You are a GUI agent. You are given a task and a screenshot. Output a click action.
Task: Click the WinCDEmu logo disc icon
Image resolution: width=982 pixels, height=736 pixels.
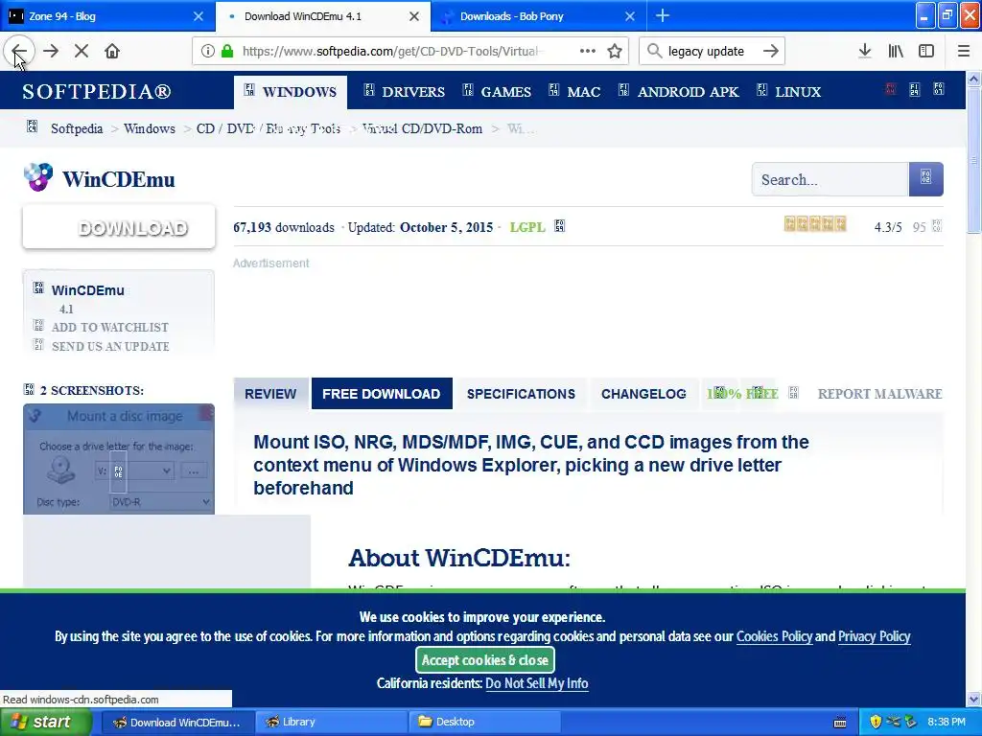click(38, 177)
